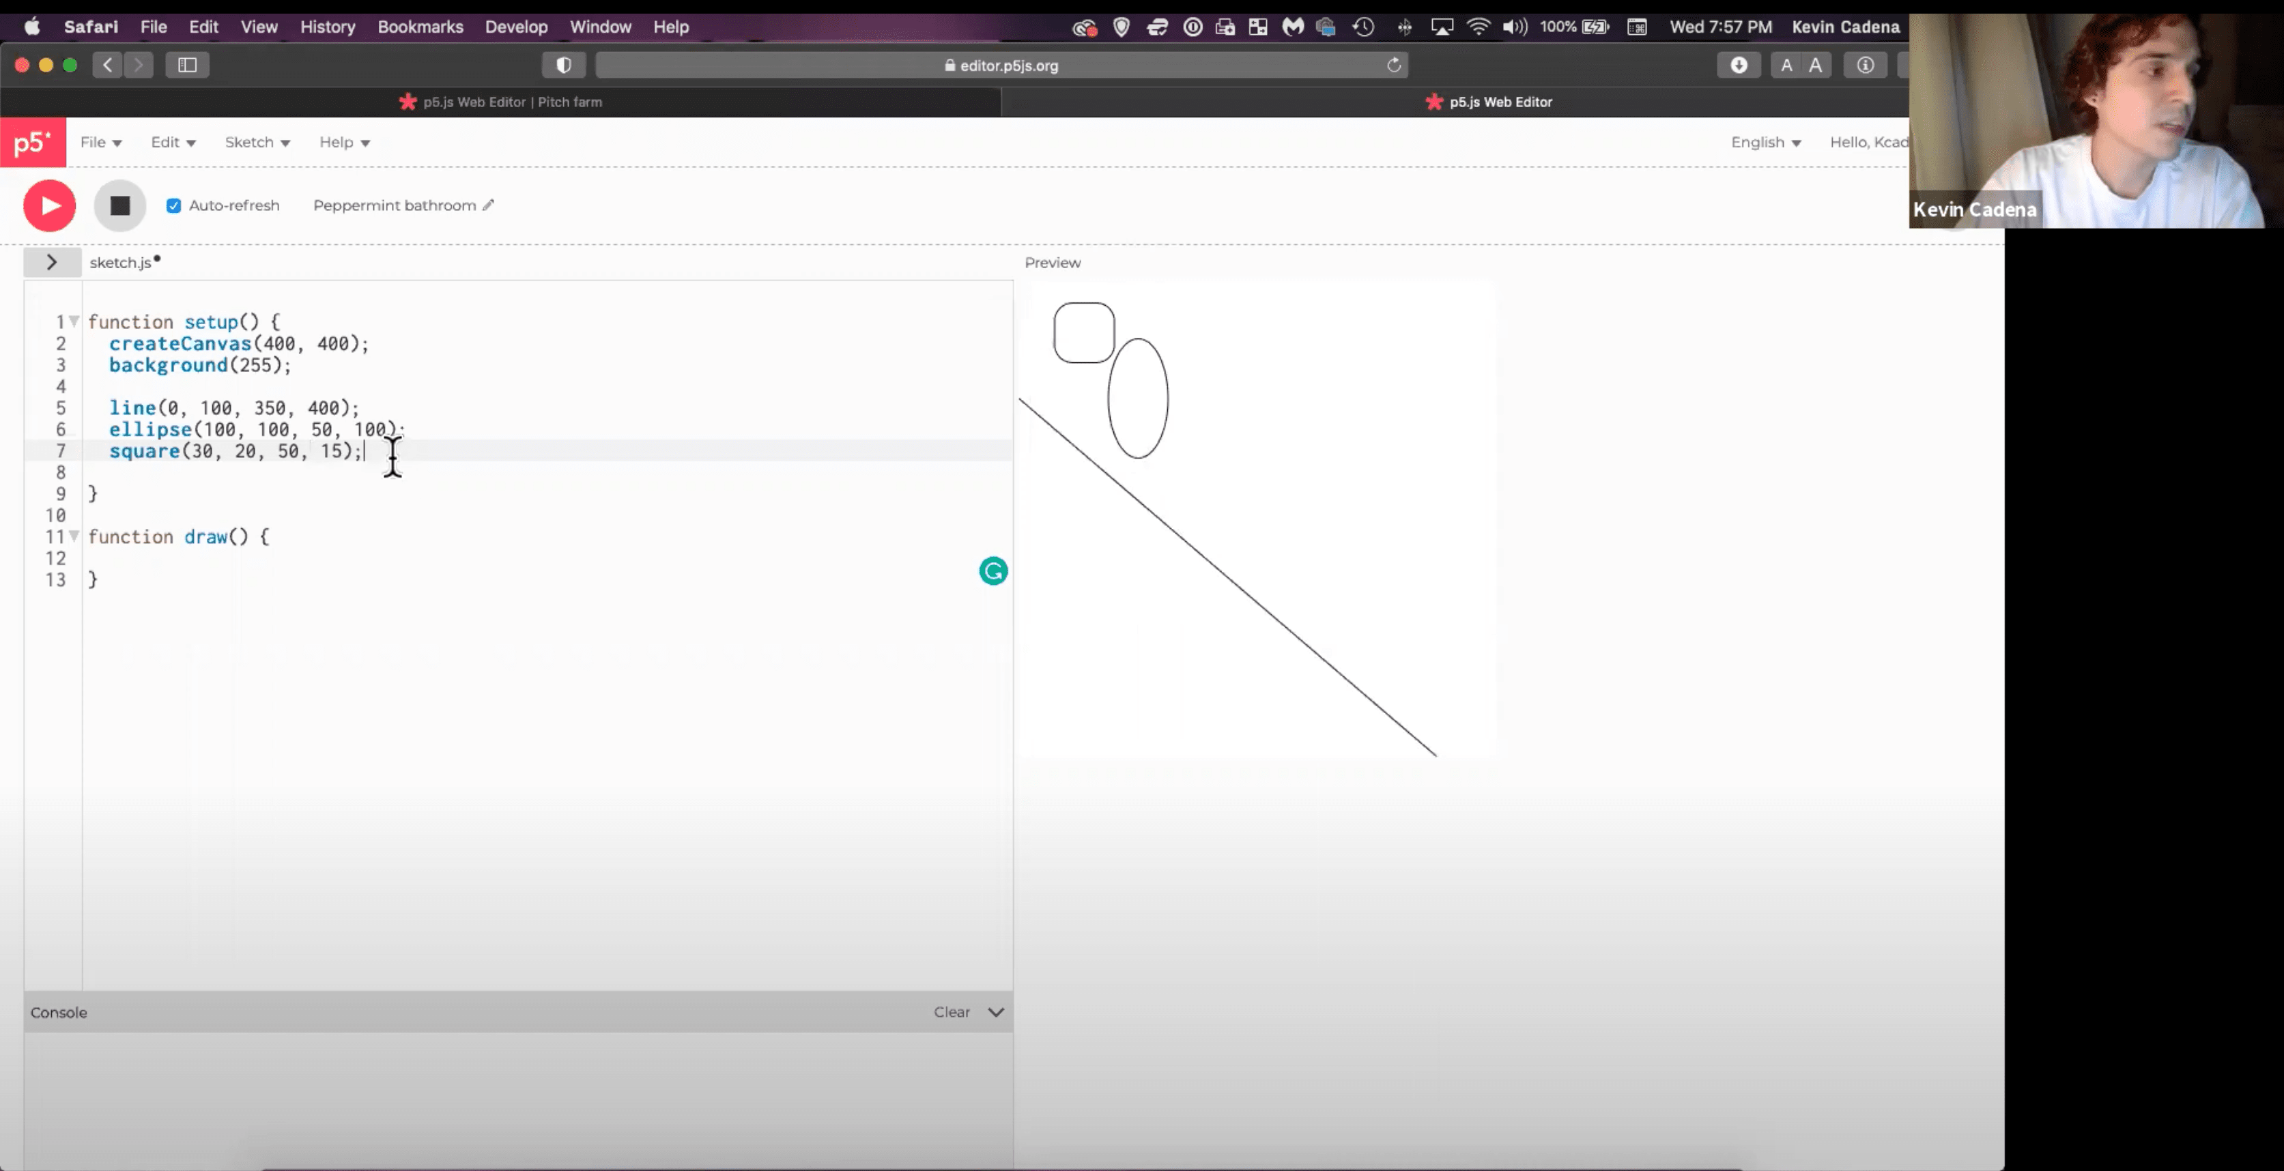Clear the console output

point(952,1012)
